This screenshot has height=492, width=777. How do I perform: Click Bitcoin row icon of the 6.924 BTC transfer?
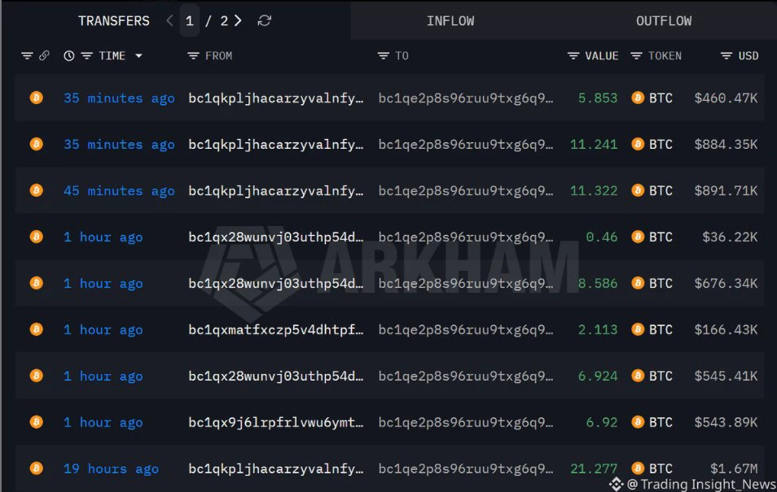36,376
